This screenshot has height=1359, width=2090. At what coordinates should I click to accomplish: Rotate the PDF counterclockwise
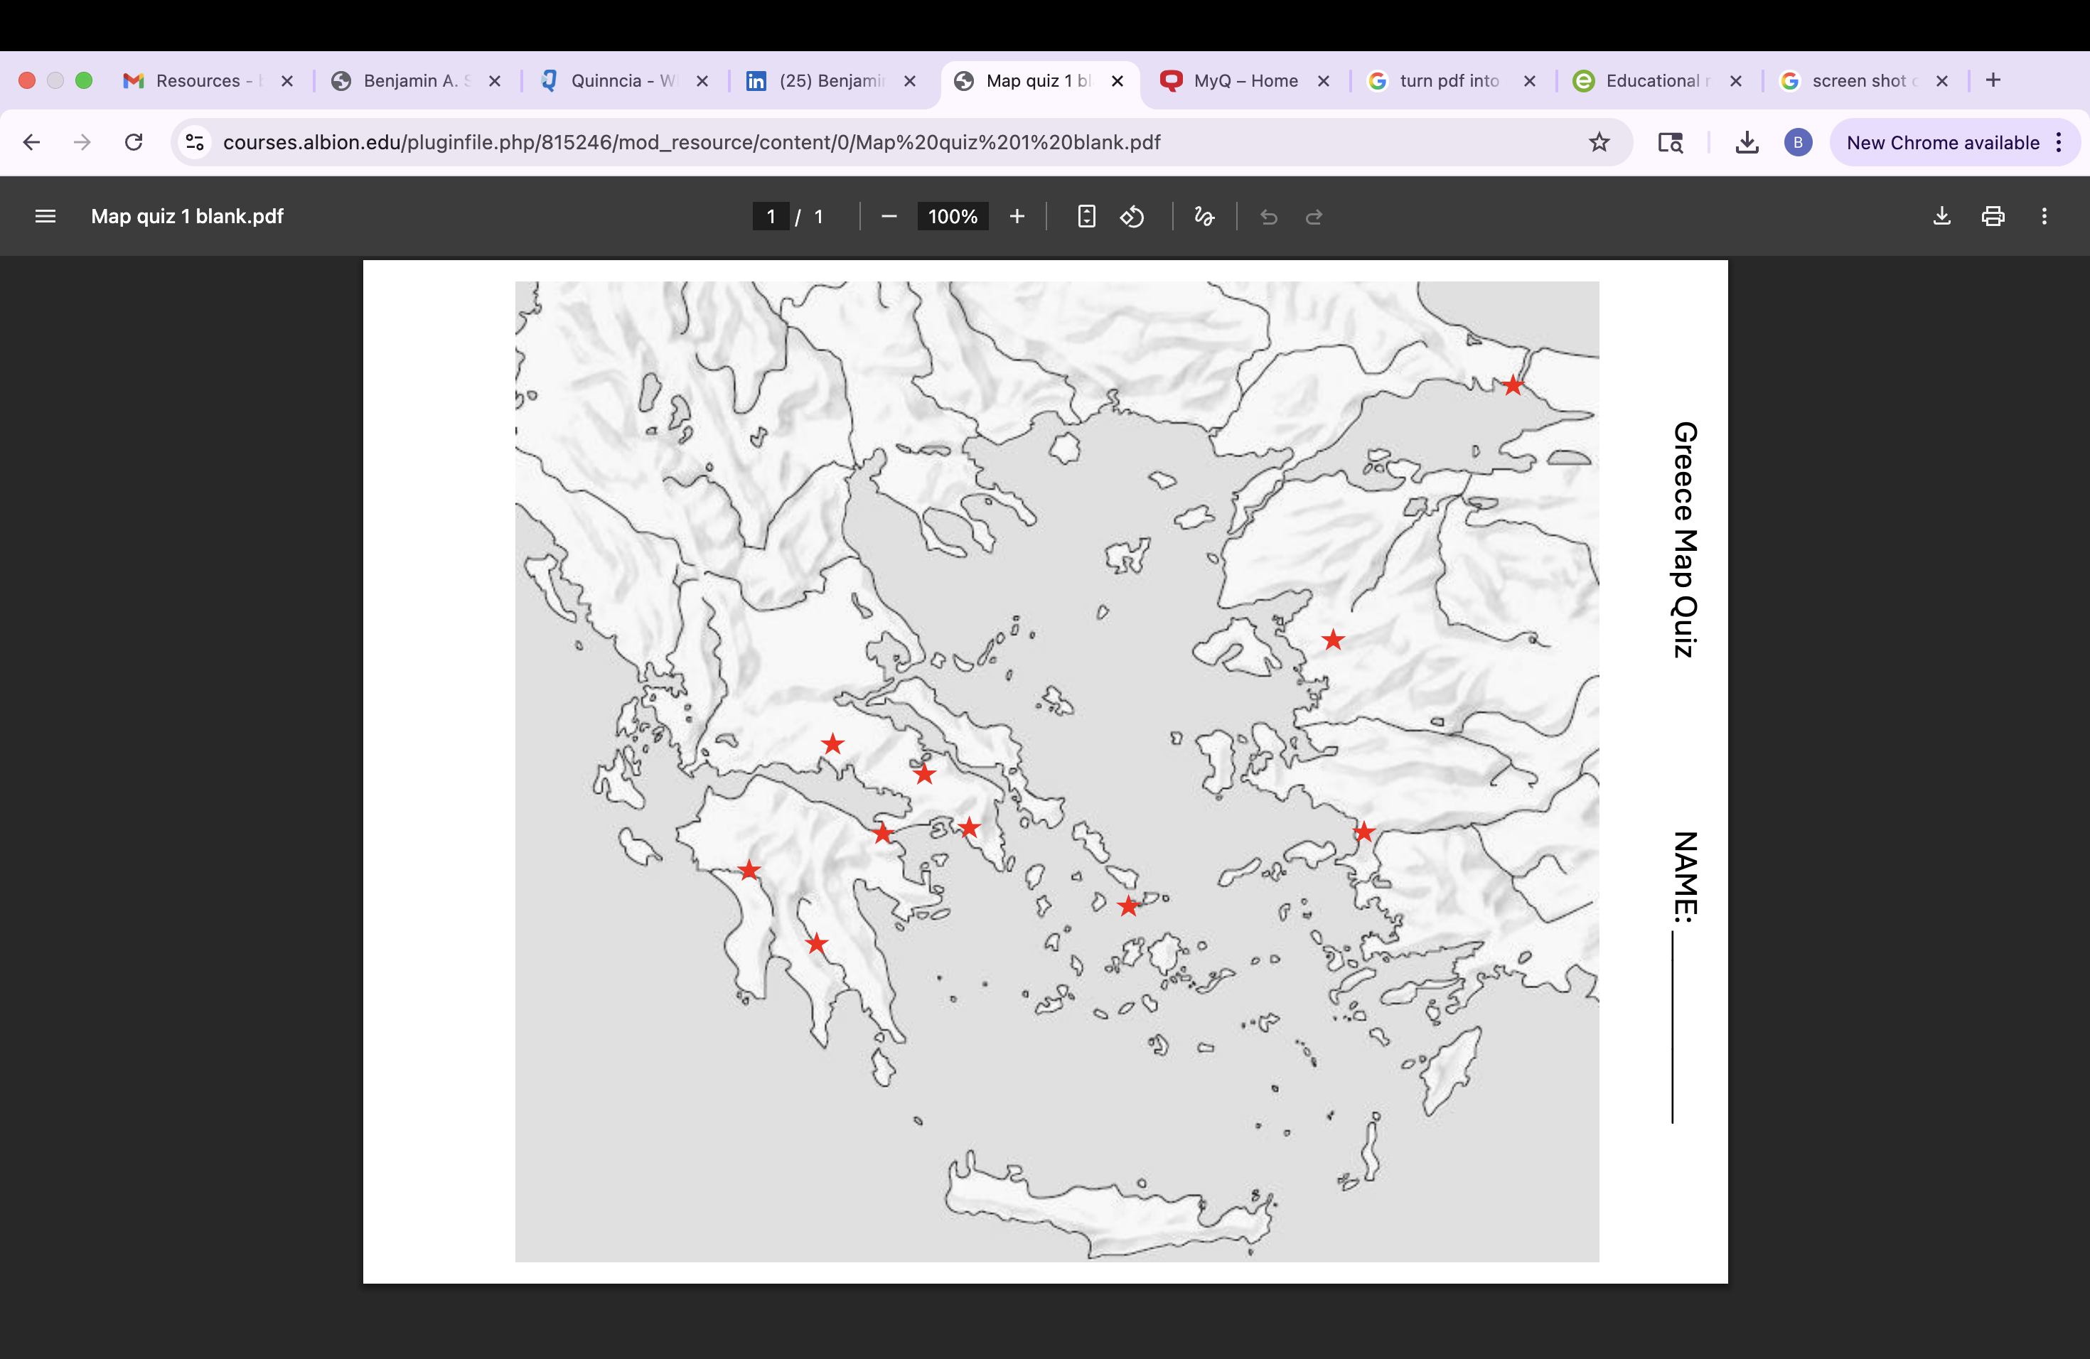point(1133,216)
